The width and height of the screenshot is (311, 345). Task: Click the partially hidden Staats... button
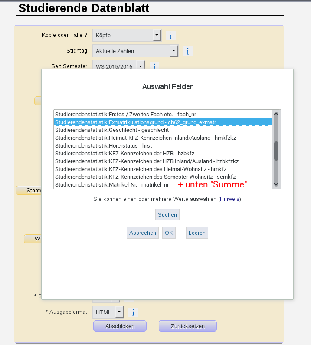(29, 191)
